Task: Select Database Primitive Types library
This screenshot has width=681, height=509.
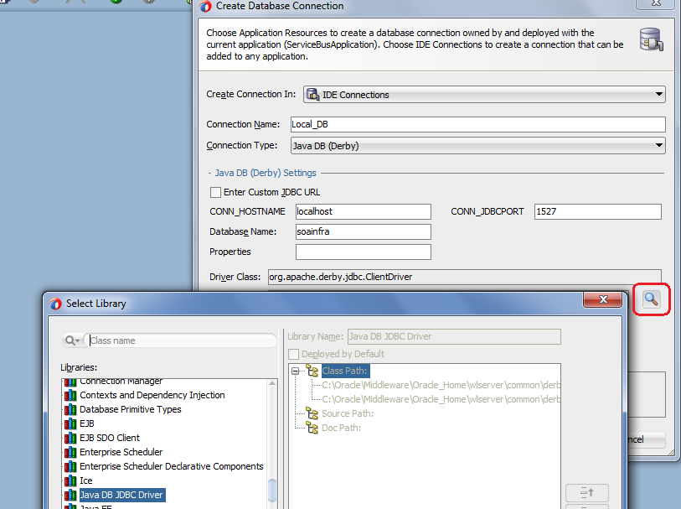Action: [x=131, y=409]
